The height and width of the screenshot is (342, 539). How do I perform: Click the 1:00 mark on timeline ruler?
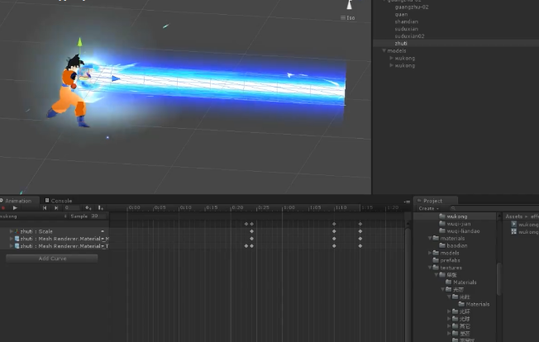point(289,207)
